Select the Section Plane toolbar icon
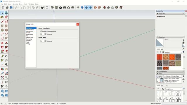This screenshot has width=187, height=105. tap(78, 8)
